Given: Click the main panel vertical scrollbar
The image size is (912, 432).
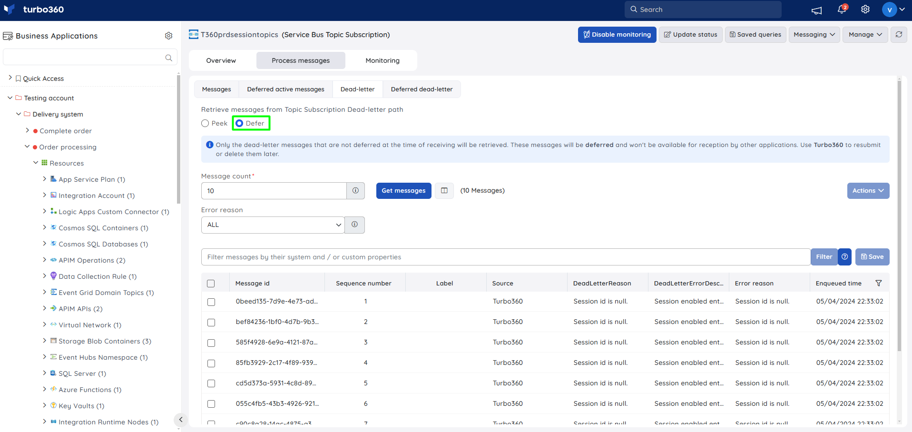Looking at the screenshot, I should 899,216.
